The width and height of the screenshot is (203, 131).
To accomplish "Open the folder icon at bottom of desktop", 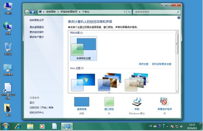I will [8, 110].
